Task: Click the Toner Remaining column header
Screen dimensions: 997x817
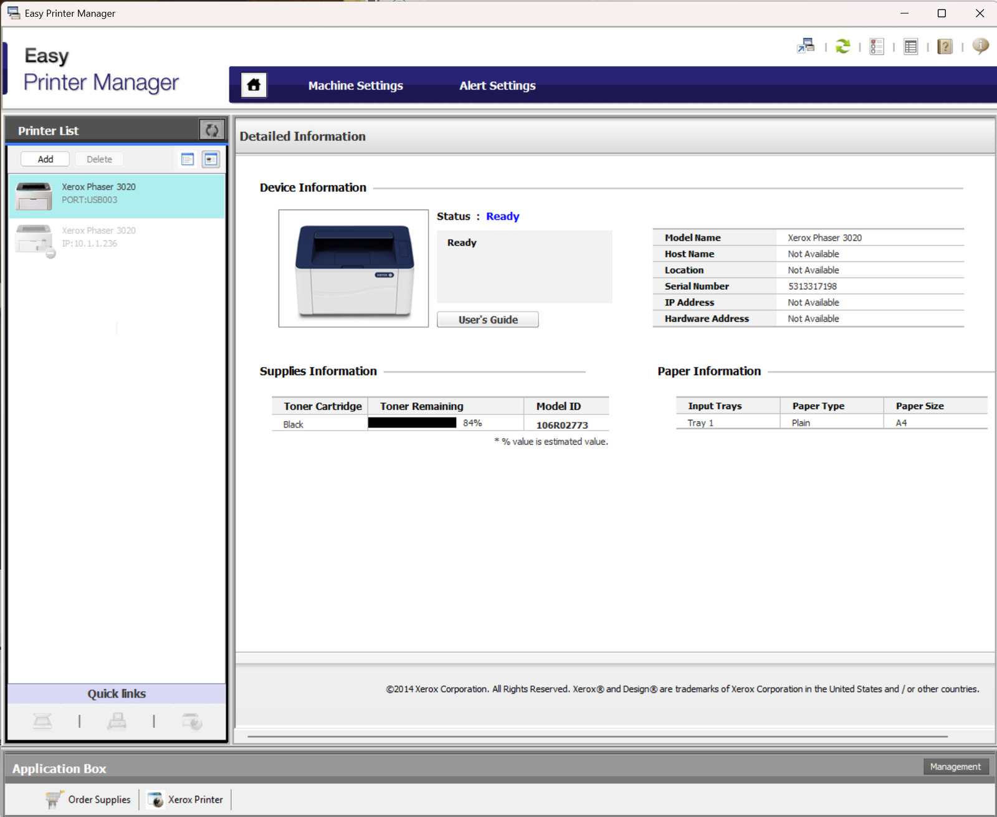Action: 446,406
